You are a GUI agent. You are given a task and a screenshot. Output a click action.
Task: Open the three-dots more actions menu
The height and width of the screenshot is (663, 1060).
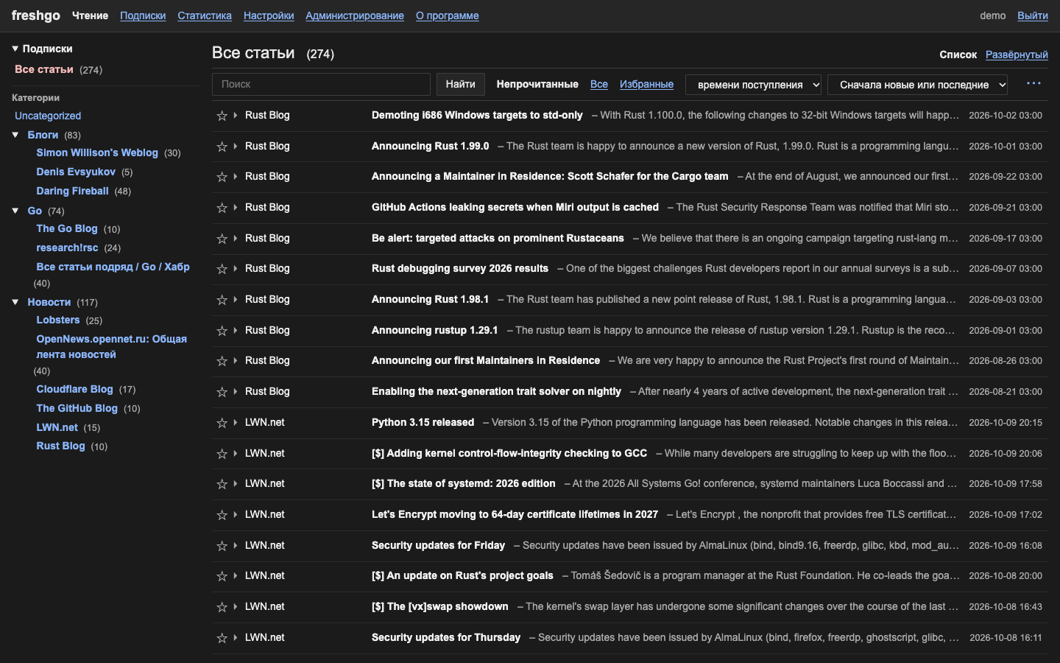[x=1033, y=84]
